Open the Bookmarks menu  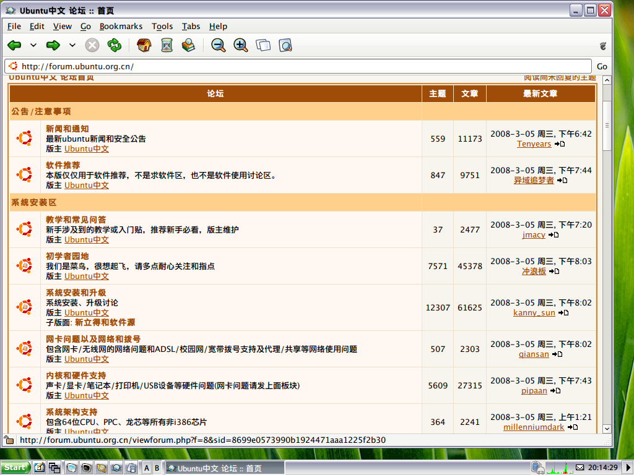pyautogui.click(x=121, y=26)
